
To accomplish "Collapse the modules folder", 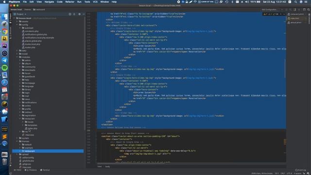I will (x=17, y=57).
